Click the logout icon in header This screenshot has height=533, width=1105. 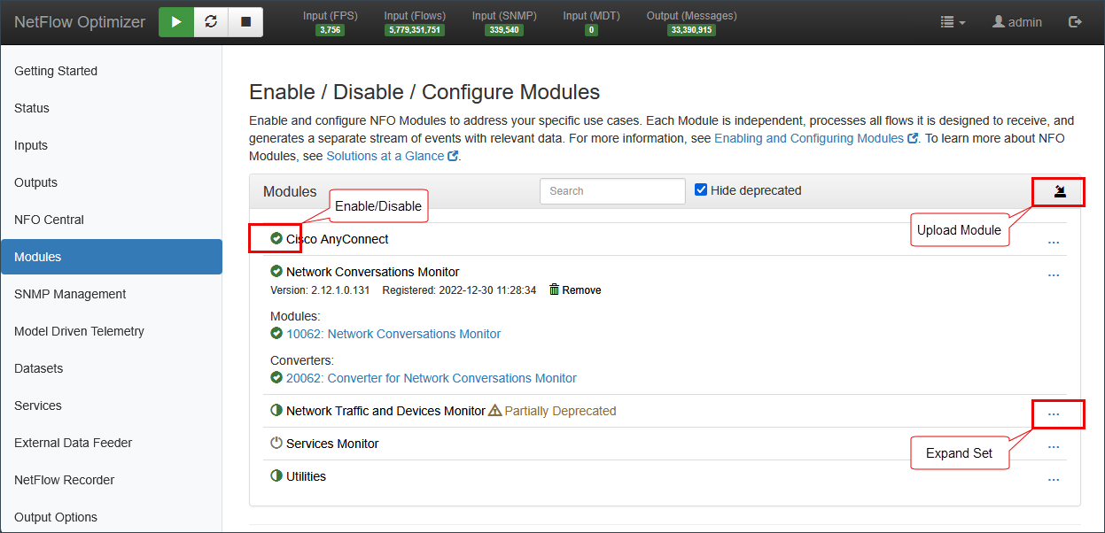tap(1076, 22)
